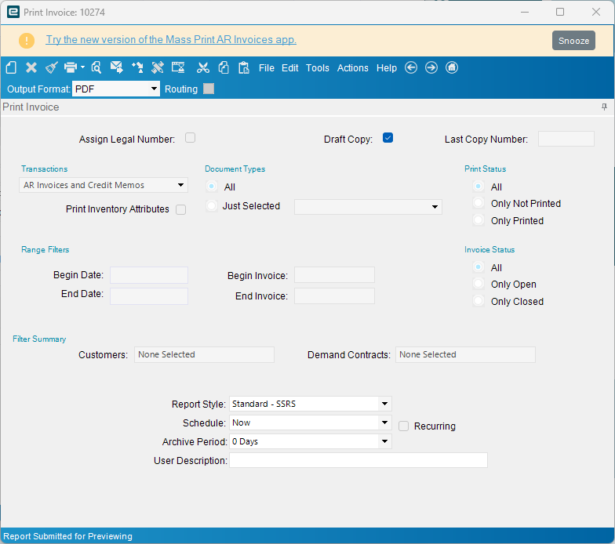Viewport: 615px width, 544px height.
Task: Expand the Transactions dropdown
Action: point(180,185)
